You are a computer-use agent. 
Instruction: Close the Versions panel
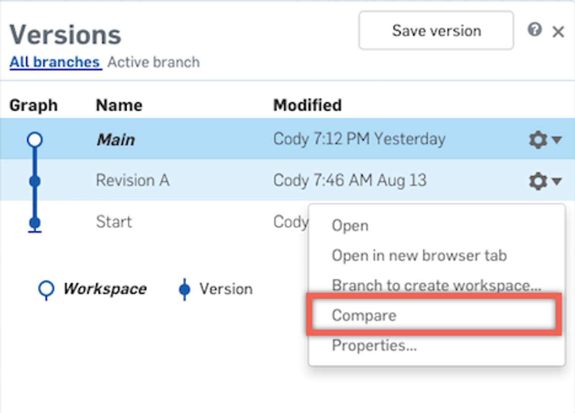tap(558, 32)
